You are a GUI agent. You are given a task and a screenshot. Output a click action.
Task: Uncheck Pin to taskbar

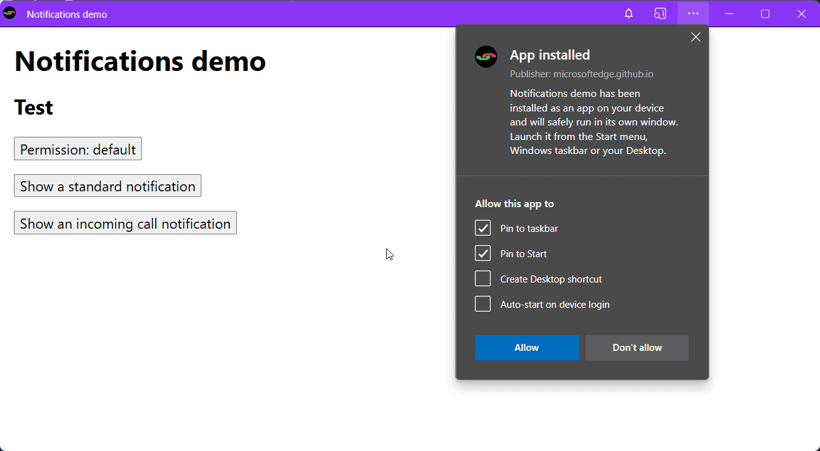[483, 228]
